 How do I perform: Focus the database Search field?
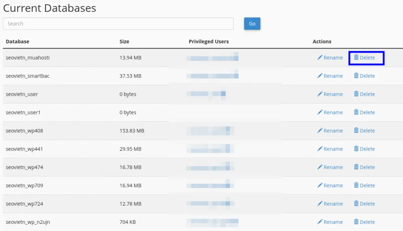tap(118, 24)
